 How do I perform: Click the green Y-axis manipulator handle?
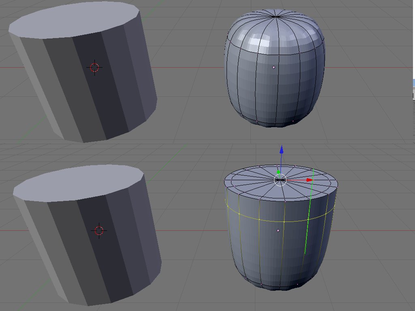coord(278,172)
